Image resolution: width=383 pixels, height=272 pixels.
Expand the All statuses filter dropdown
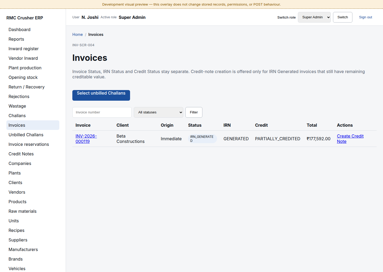159,112
